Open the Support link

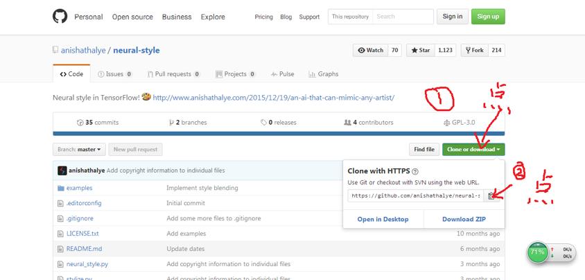tap(309, 17)
